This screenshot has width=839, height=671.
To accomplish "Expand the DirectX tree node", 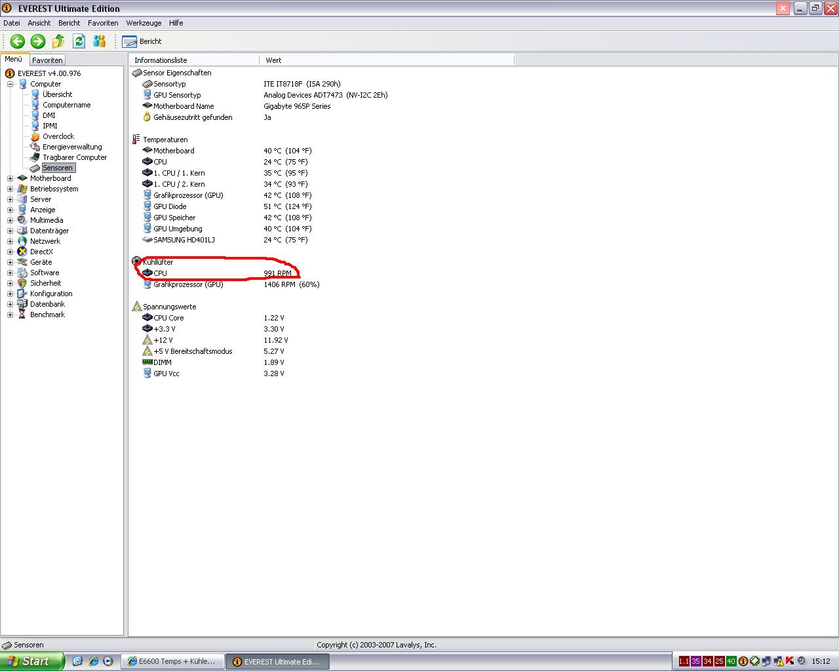I will tap(10, 252).
